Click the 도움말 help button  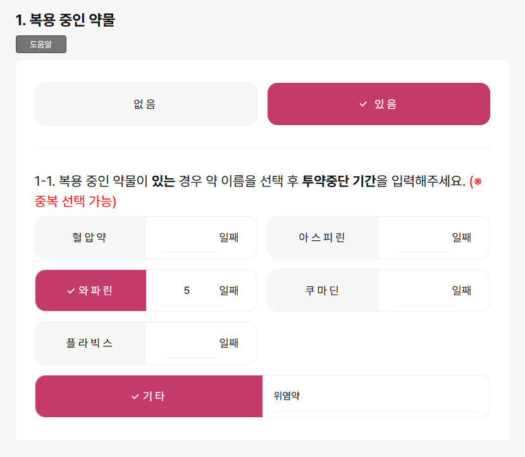[40, 44]
